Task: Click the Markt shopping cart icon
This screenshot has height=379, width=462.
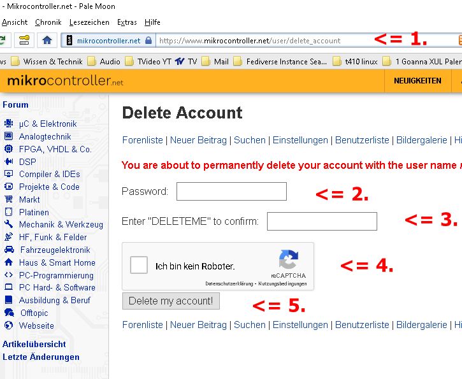Action: click(x=9, y=199)
